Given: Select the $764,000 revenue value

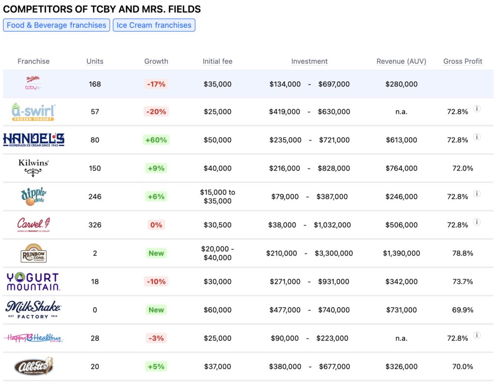Looking at the screenshot, I should point(402,168).
